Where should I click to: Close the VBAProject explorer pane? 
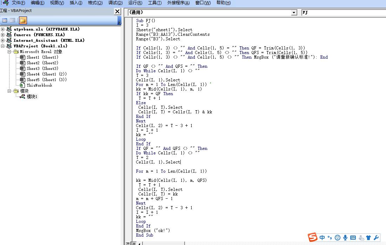(118, 11)
